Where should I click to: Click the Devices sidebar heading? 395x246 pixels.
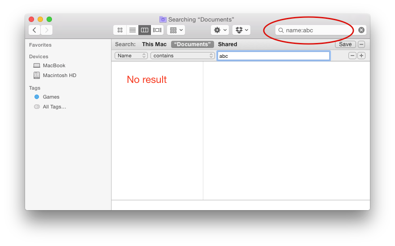(39, 56)
